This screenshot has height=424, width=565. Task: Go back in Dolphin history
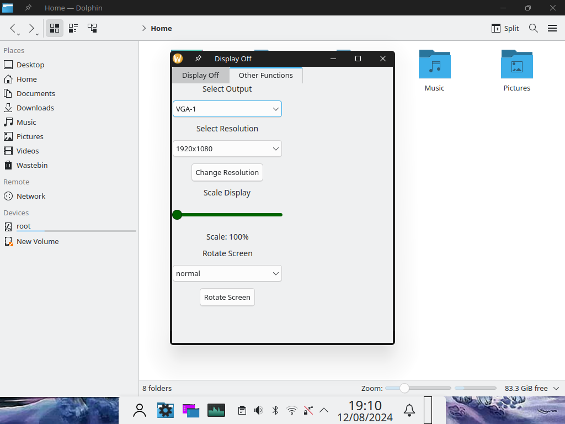[x=13, y=28]
